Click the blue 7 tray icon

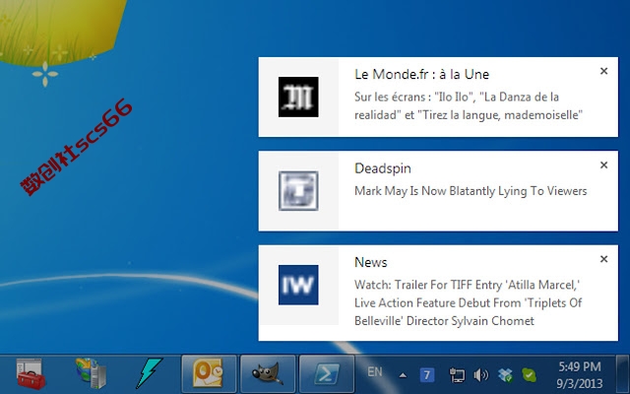pyautogui.click(x=426, y=375)
